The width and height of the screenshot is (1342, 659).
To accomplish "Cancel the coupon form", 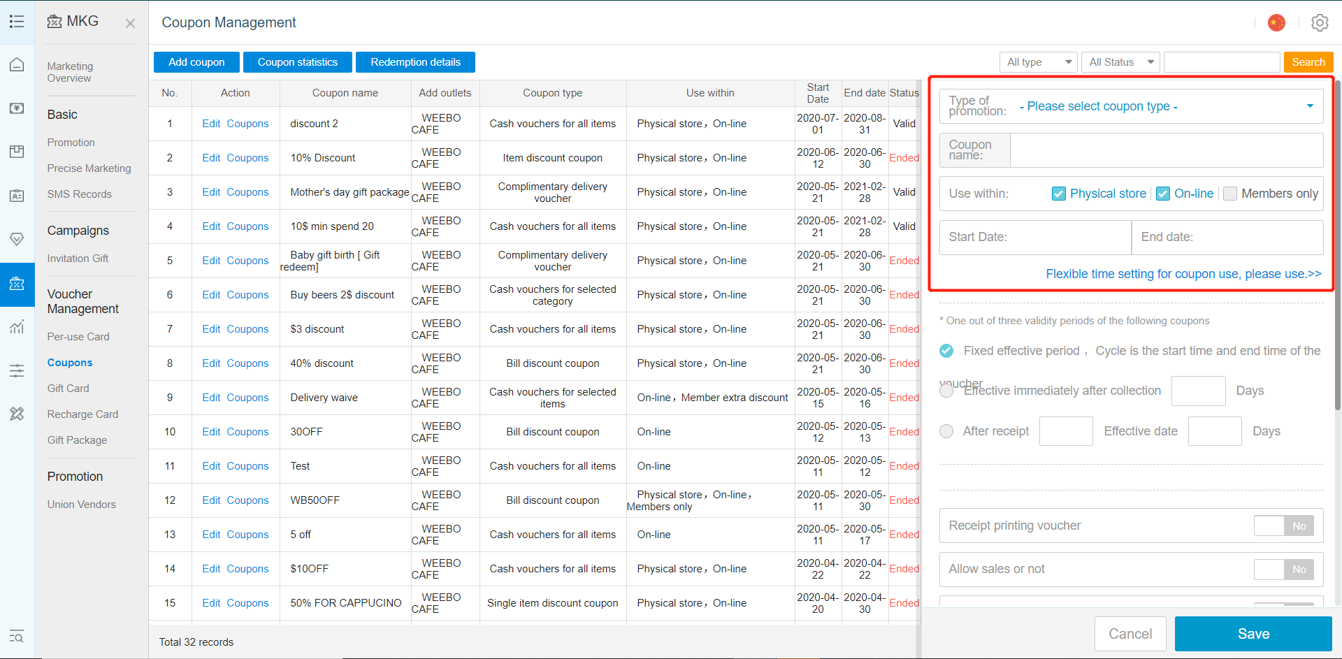I will [x=1130, y=634].
